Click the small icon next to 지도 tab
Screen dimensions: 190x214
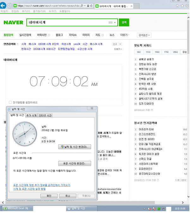pyautogui.click(x=103, y=35)
